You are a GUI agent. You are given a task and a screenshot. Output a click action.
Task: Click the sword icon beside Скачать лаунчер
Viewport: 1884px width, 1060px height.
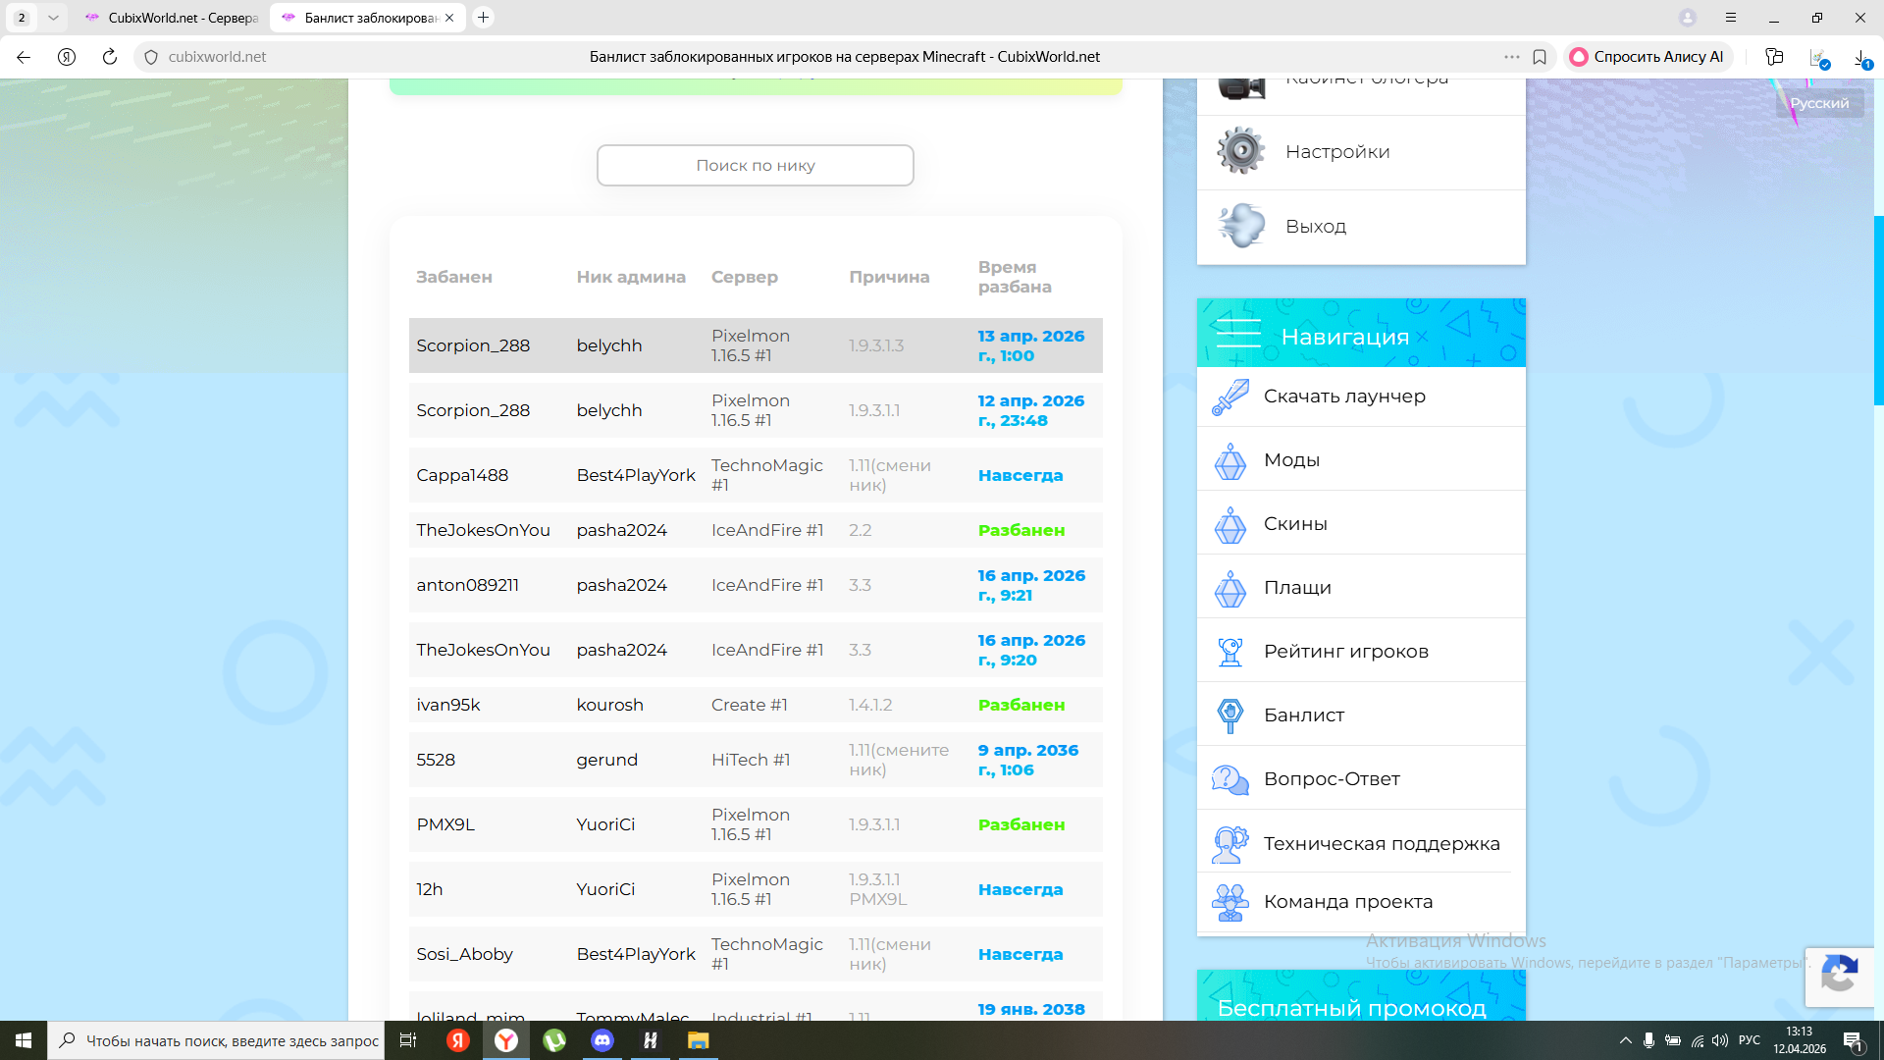(x=1230, y=397)
